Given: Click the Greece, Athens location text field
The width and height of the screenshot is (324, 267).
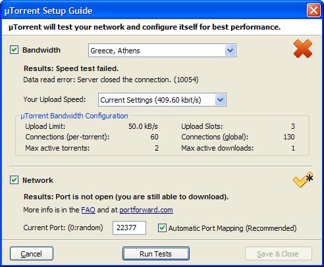Looking at the screenshot, I should [x=157, y=51].
